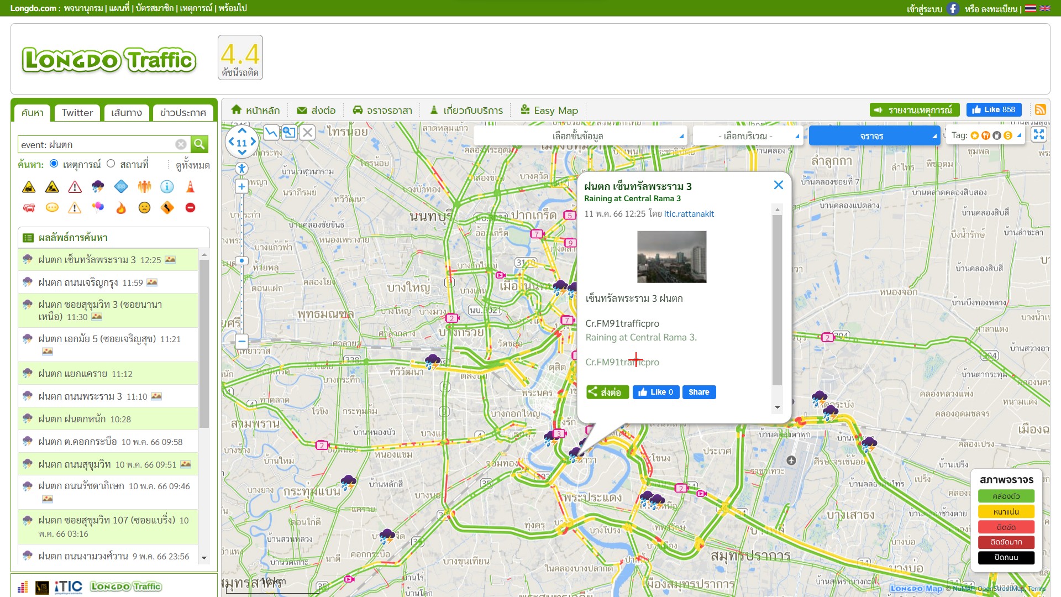Click the rain/storm event filter icon
This screenshot has height=597, width=1061.
pos(98,187)
